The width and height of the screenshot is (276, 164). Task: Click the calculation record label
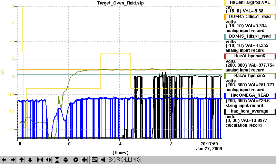tap(244, 125)
